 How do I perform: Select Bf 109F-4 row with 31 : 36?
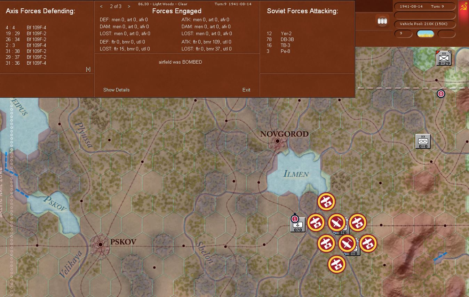click(x=26, y=63)
